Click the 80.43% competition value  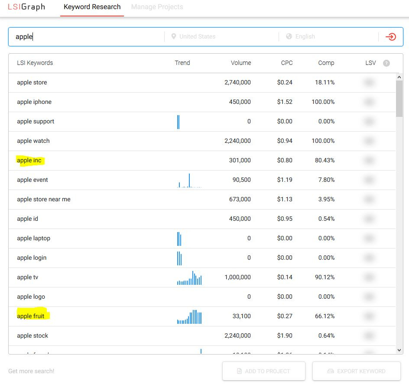pyautogui.click(x=325, y=160)
